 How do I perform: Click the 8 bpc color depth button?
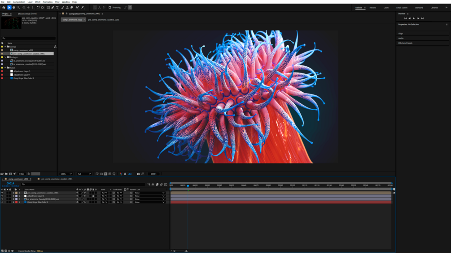pos(22,174)
